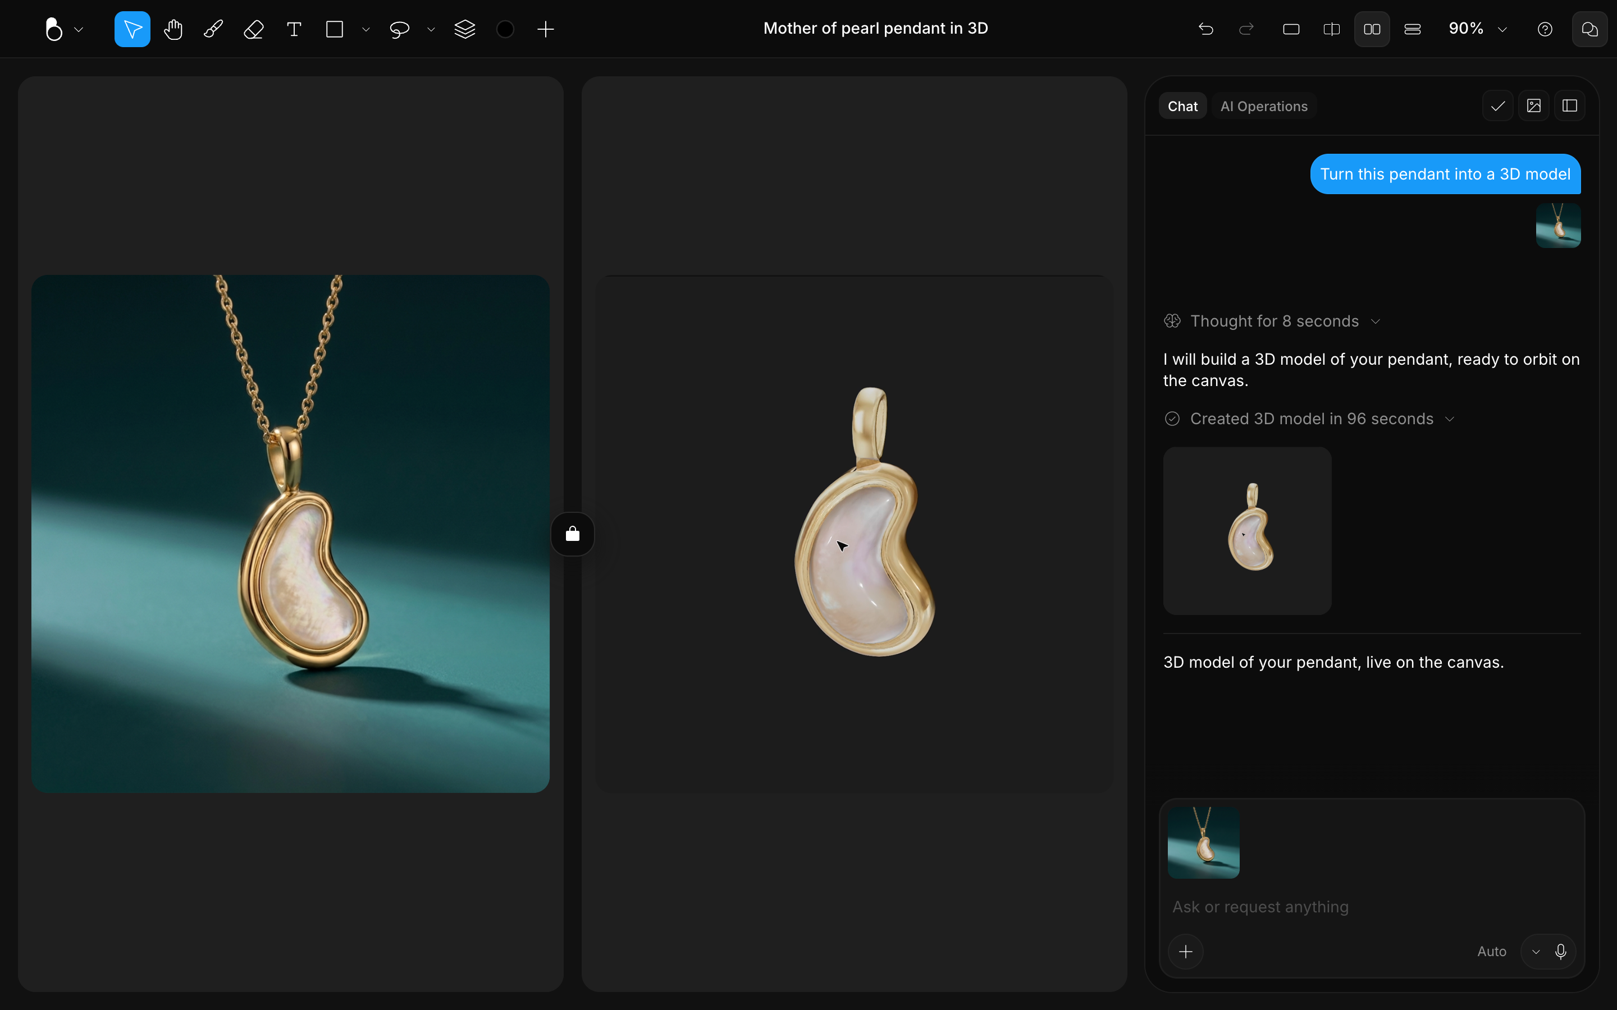1617x1010 pixels.
Task: Open the help question mark icon
Action: coord(1545,29)
